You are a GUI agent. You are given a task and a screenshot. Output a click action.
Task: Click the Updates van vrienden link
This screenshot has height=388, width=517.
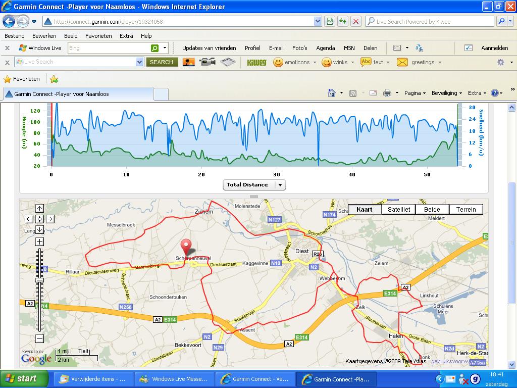(209, 48)
